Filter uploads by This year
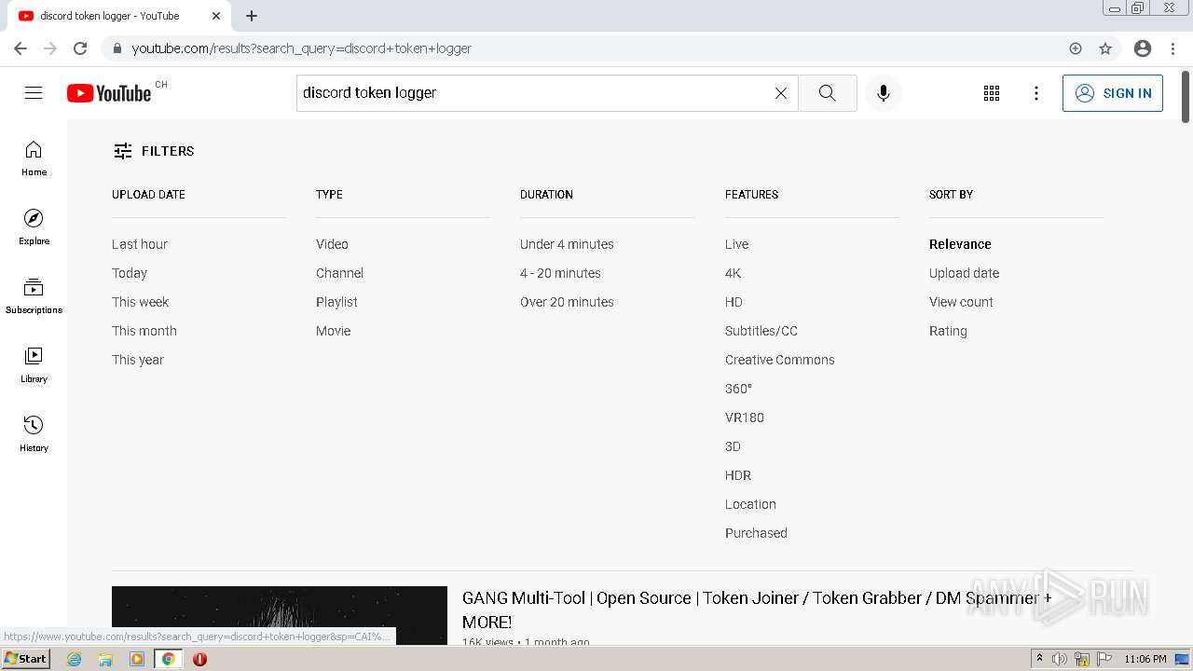The image size is (1193, 671). pos(138,360)
